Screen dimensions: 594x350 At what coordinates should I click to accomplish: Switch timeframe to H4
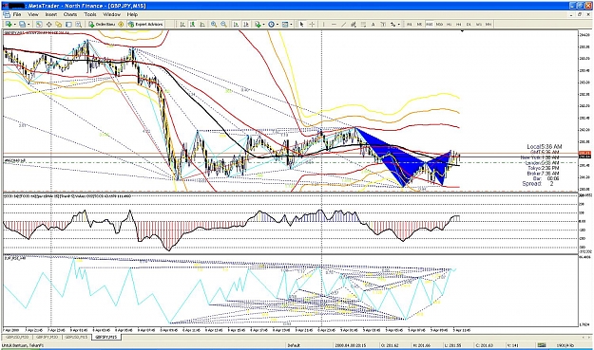point(459,25)
